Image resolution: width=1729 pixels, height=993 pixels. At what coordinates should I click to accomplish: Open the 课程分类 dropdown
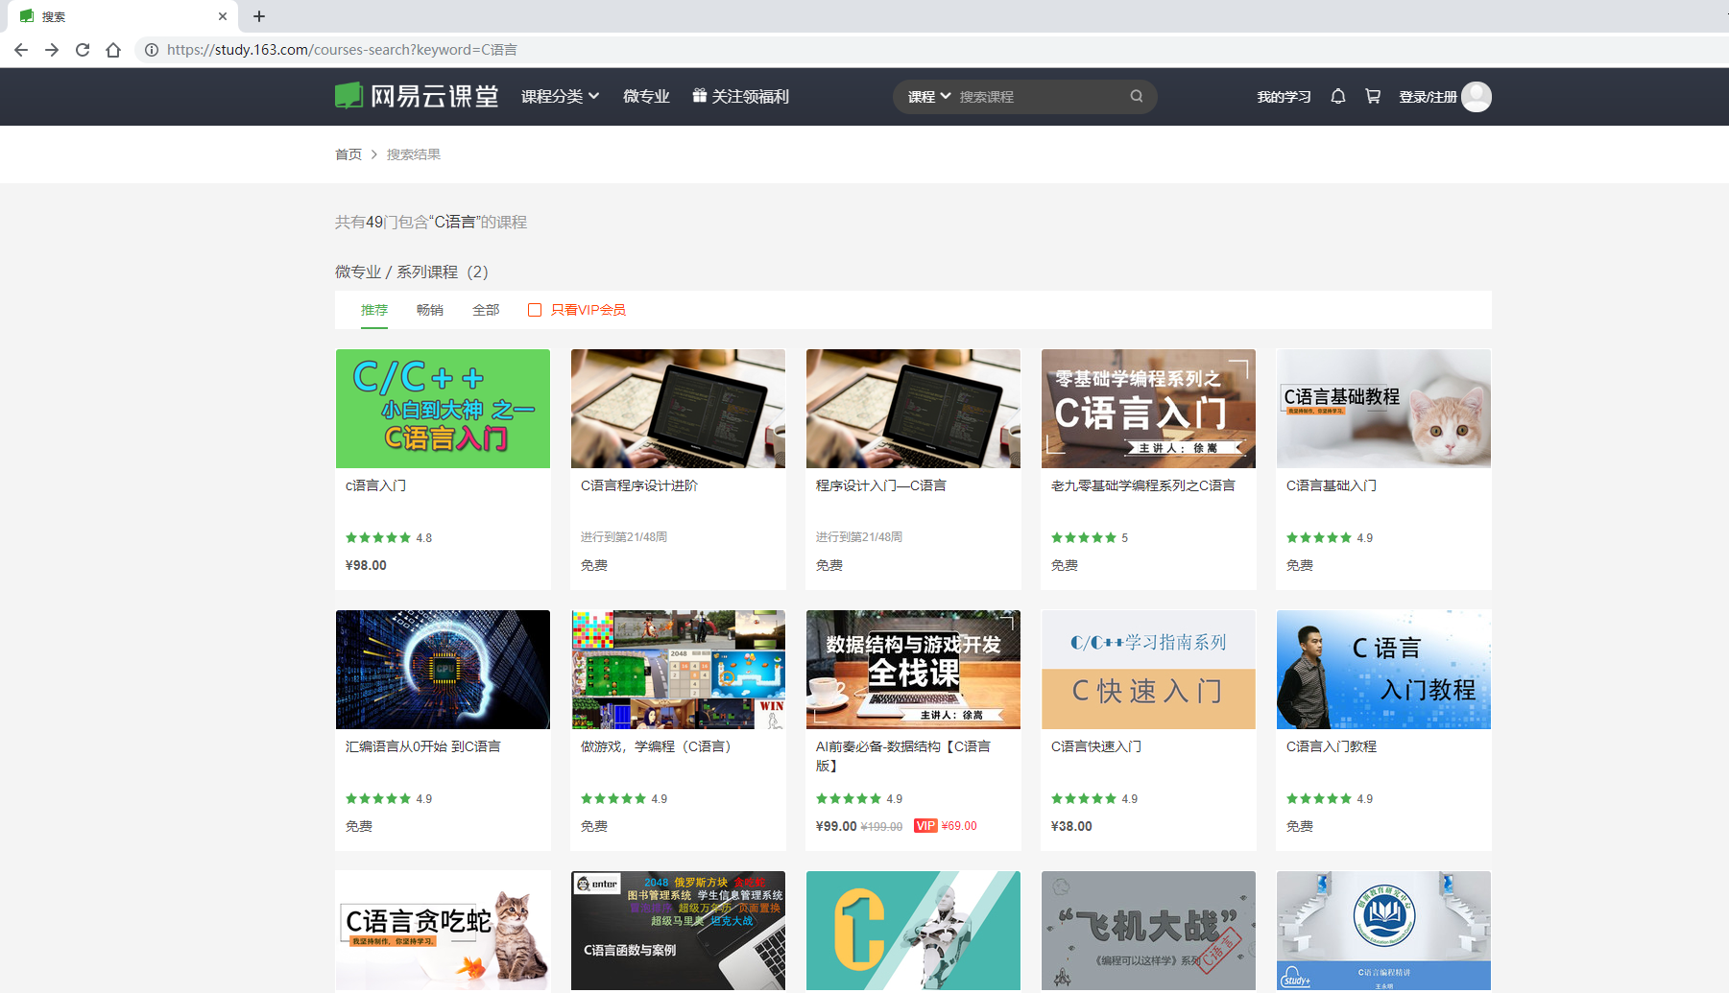click(x=560, y=96)
